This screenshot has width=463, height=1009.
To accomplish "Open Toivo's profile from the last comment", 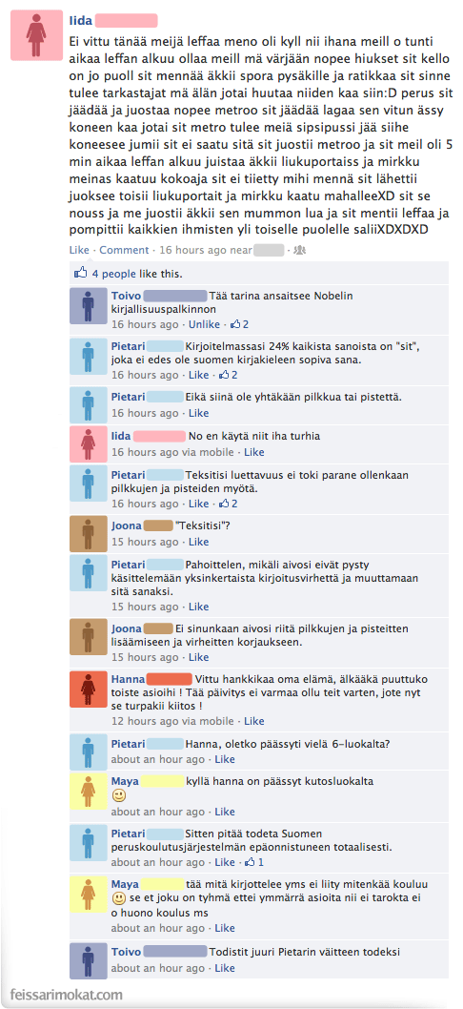I will tap(126, 952).
